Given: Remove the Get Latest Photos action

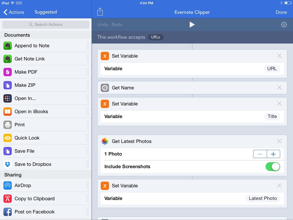Looking at the screenshot, I should (x=279, y=141).
